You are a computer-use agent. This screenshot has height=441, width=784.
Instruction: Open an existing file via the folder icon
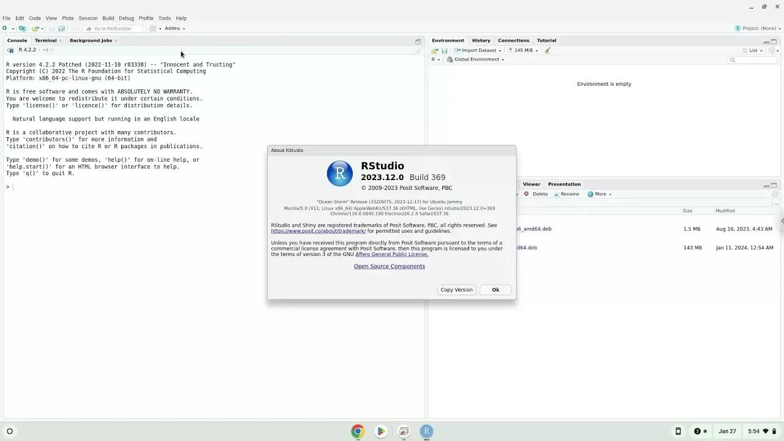pyautogui.click(x=36, y=28)
